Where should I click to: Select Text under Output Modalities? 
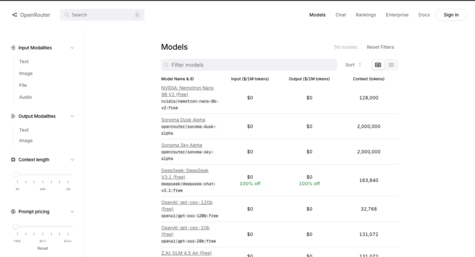[x=24, y=130]
